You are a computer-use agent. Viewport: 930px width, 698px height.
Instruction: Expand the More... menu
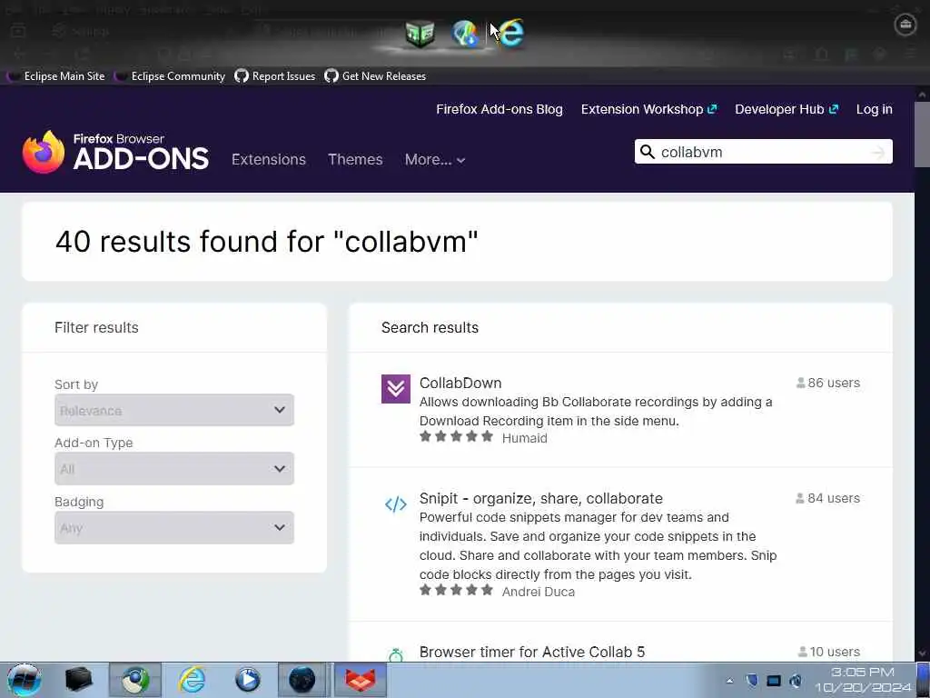pyautogui.click(x=435, y=160)
